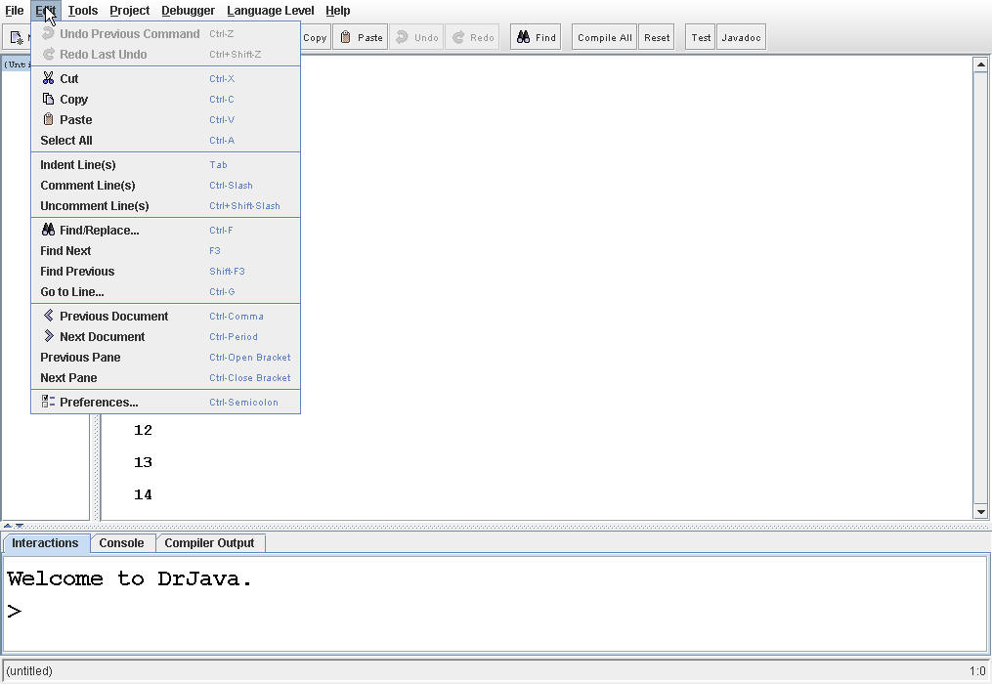The width and height of the screenshot is (992, 684).
Task: Open the Help menu
Action: 338,10
